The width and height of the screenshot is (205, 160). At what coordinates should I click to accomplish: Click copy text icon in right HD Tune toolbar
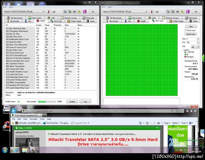pyautogui.click(x=168, y=12)
